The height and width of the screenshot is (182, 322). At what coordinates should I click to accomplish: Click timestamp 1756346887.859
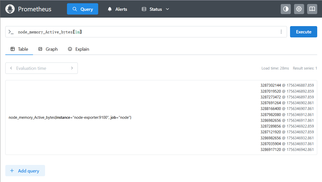tap(300, 85)
